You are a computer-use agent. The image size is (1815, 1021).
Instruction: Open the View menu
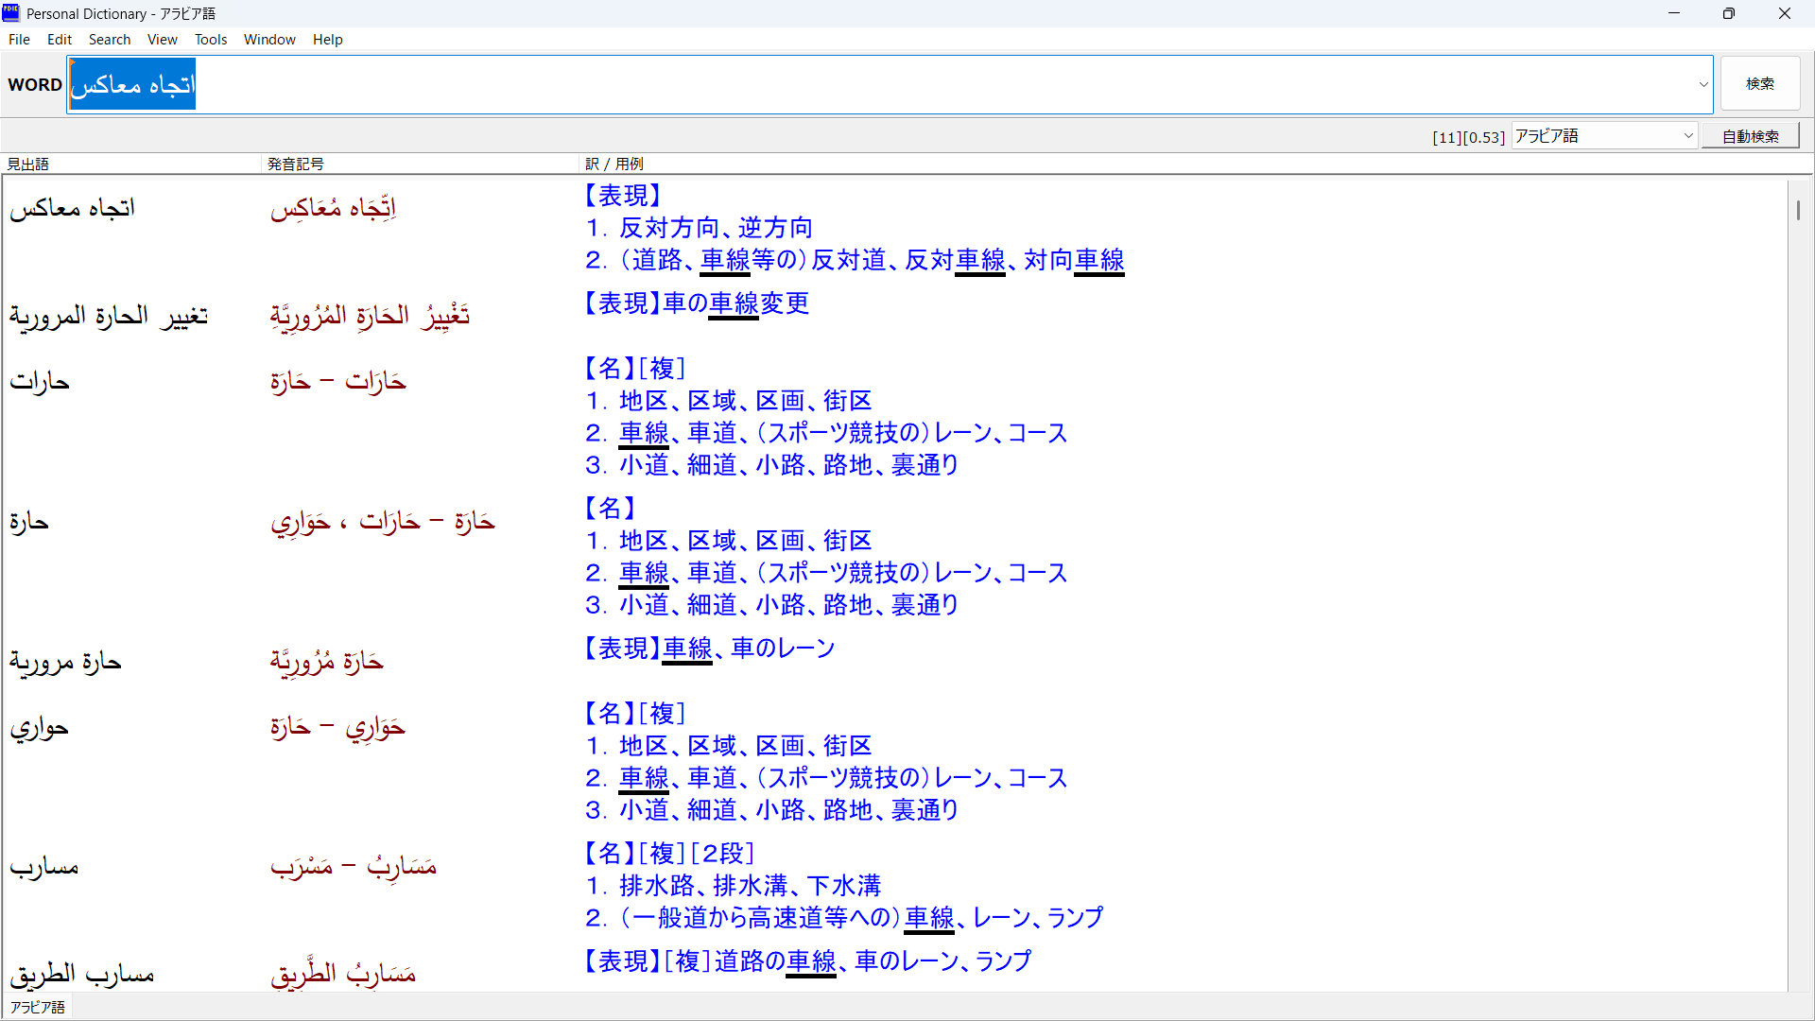point(162,40)
